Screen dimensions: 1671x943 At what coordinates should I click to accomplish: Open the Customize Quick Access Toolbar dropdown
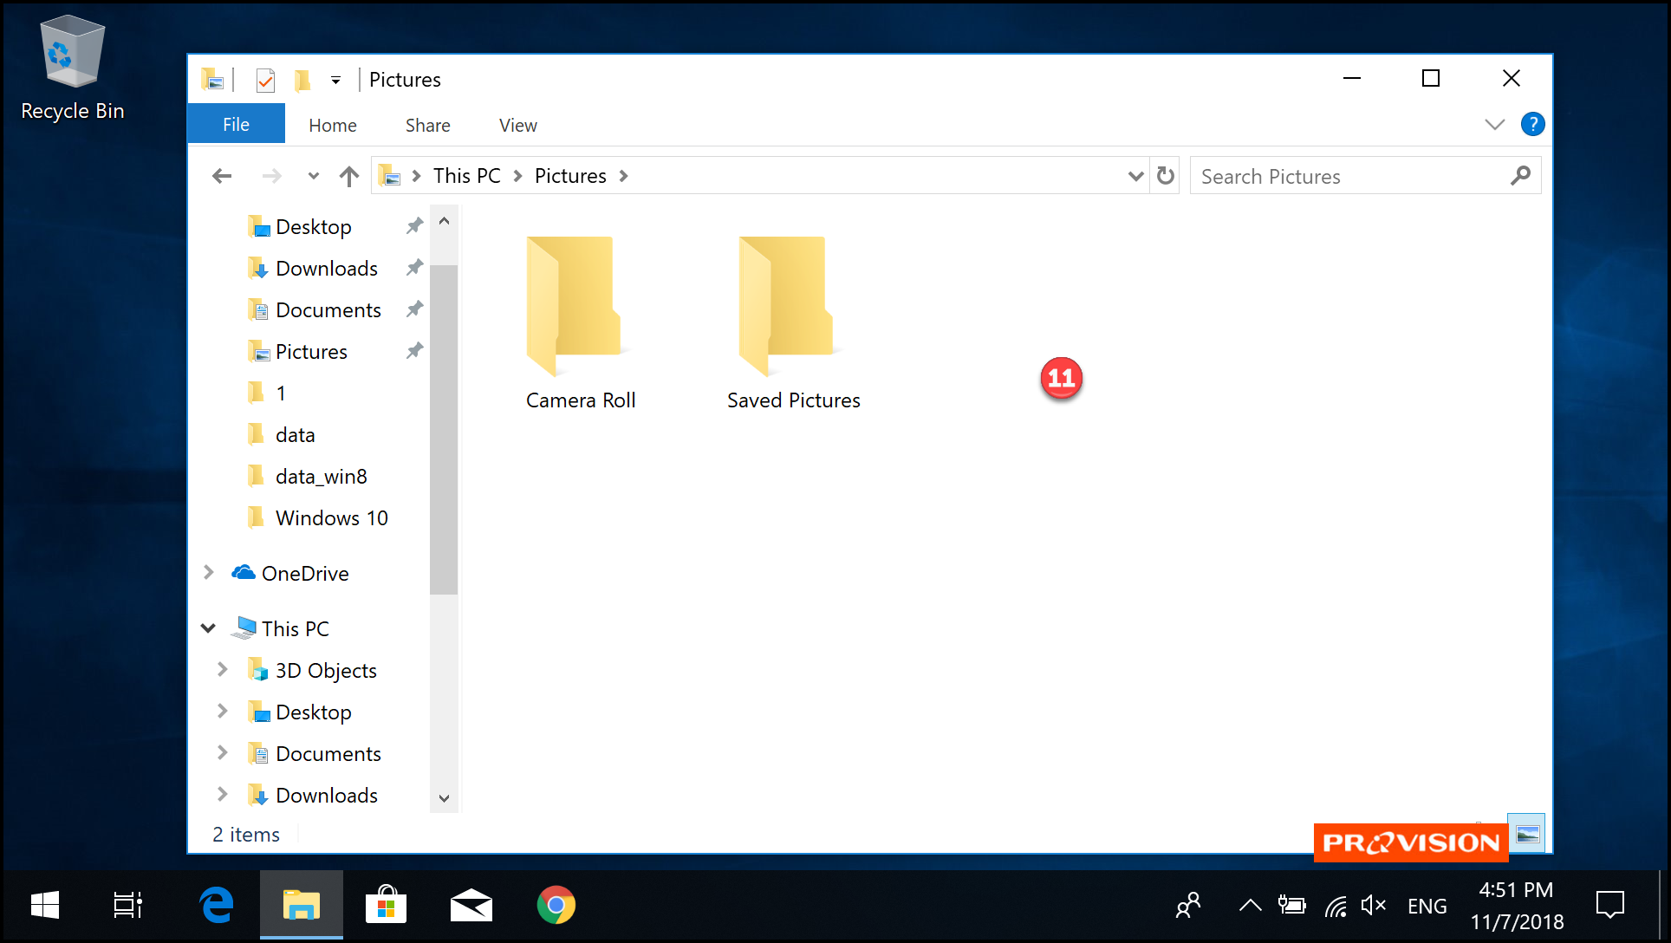[335, 81]
